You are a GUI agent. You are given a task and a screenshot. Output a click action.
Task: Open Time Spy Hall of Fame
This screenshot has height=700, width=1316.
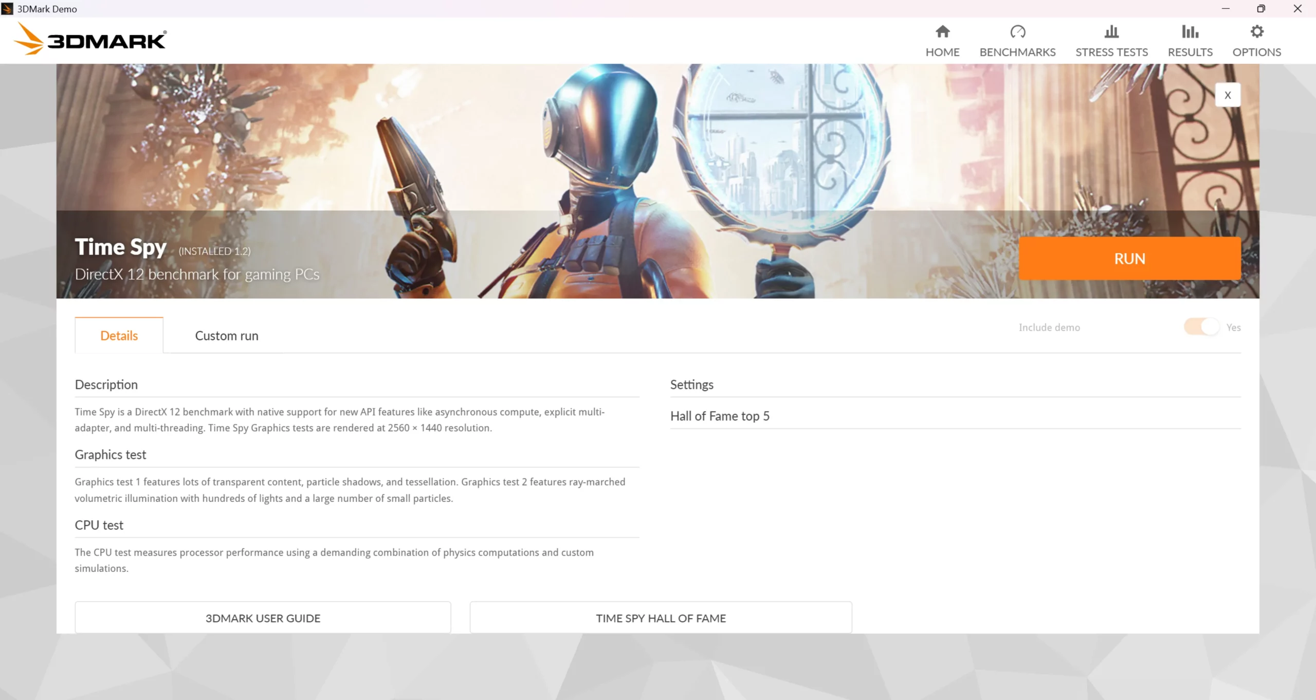pyautogui.click(x=661, y=618)
